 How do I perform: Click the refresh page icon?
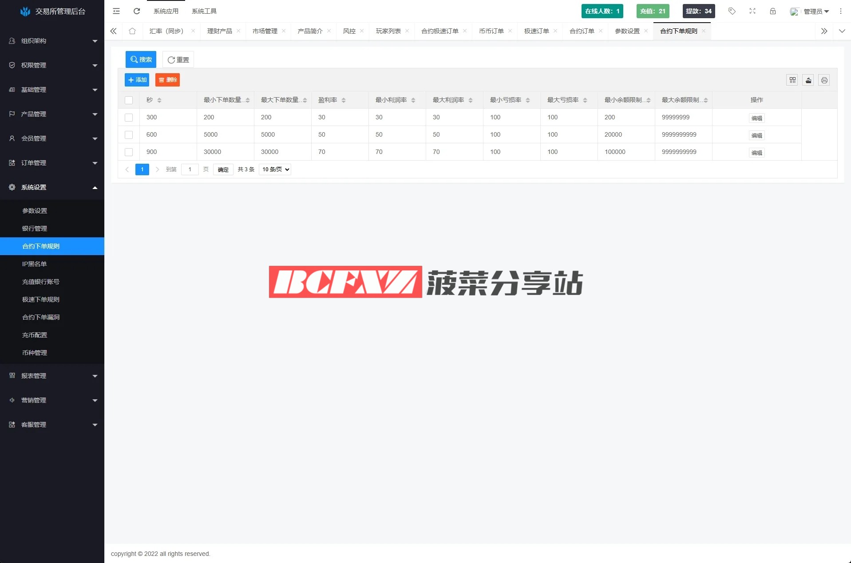137,11
